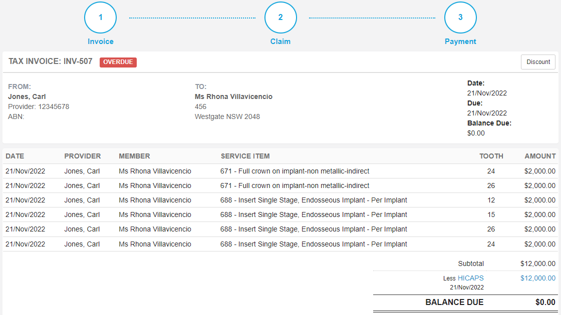Screen dimensions: 561x315
Task: Select the first 671 Full crown row
Action: click(x=280, y=171)
